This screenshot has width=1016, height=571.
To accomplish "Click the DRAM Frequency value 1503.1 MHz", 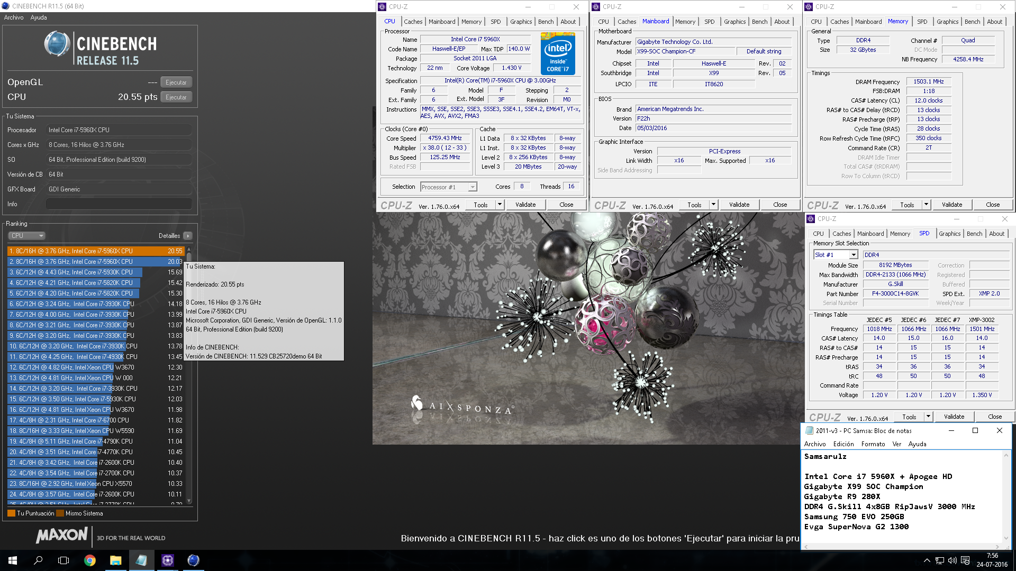I will tap(929, 82).
